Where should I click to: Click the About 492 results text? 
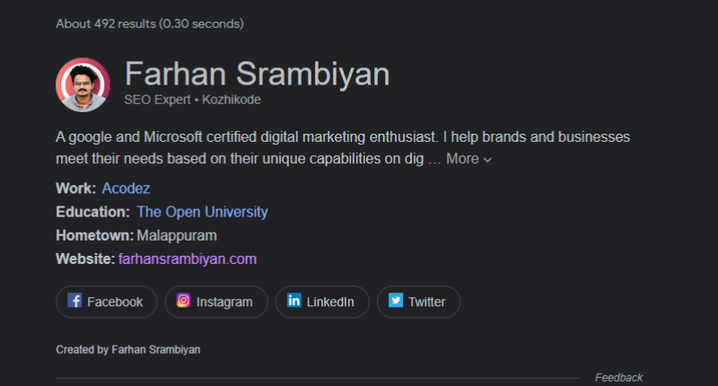click(149, 23)
